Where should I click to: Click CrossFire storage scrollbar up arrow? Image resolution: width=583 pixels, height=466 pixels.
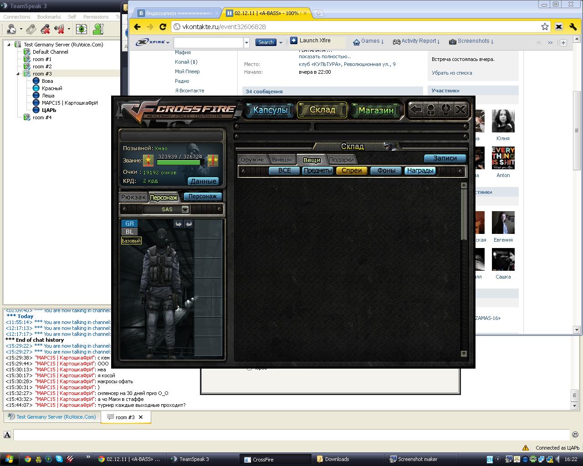coord(464,185)
